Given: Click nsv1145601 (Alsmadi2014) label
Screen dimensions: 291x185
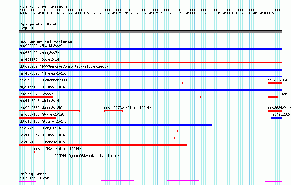Looking at the screenshot, I should point(58,149).
